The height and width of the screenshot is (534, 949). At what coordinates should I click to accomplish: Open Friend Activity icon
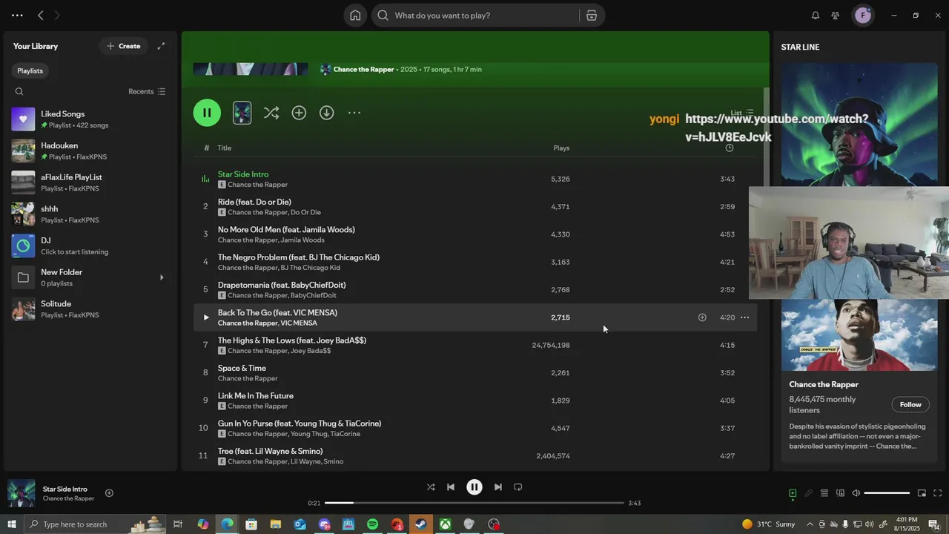coord(836,16)
